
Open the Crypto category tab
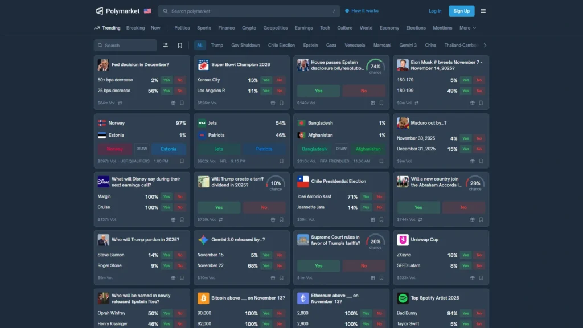point(249,28)
